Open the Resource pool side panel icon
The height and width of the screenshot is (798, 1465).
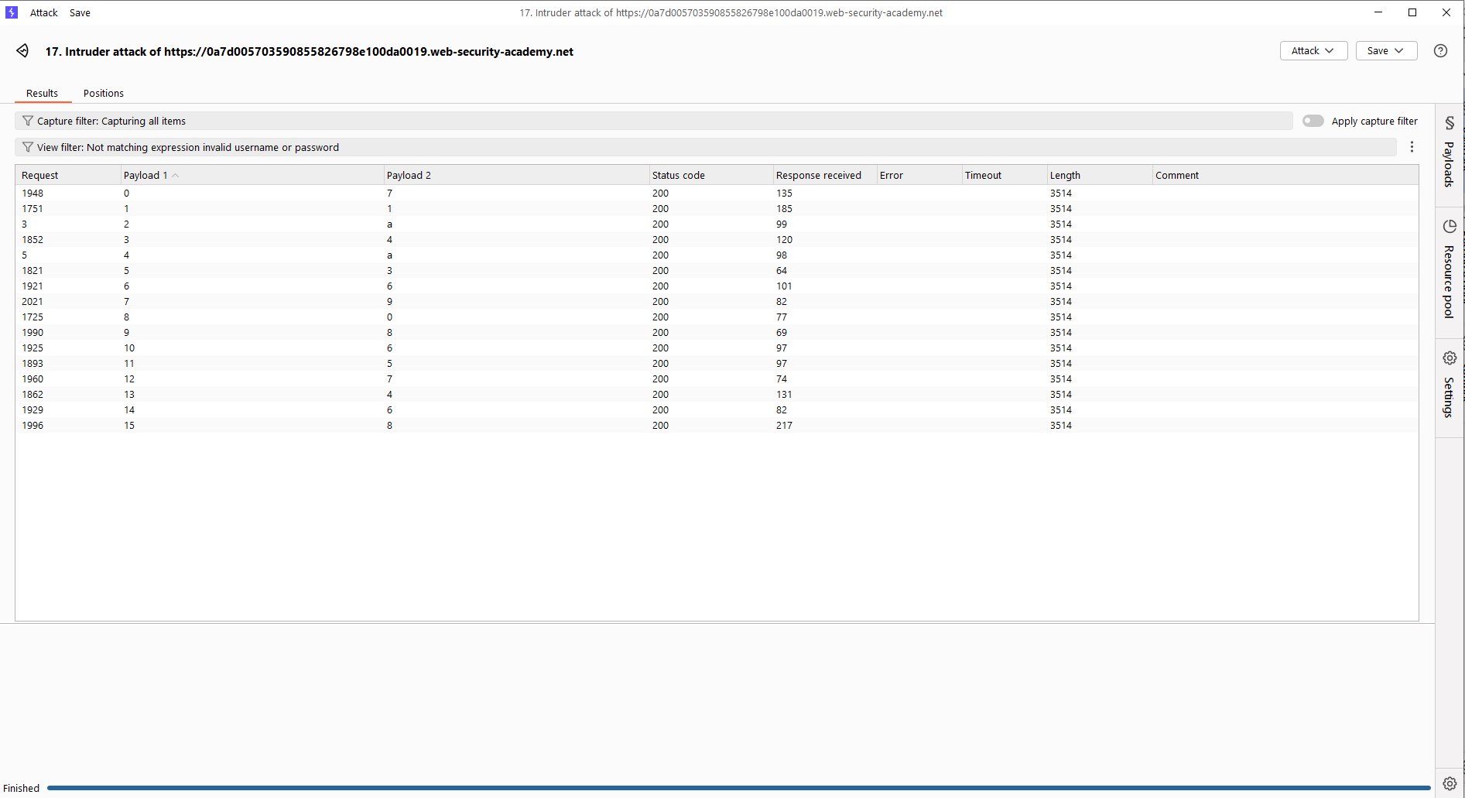pyautogui.click(x=1450, y=227)
